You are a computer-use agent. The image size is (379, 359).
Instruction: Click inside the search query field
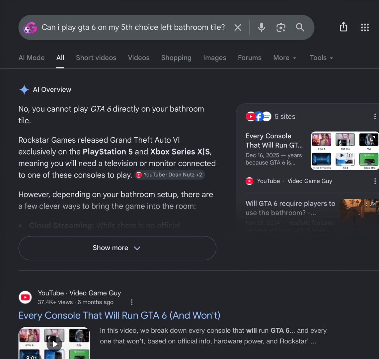(x=133, y=27)
